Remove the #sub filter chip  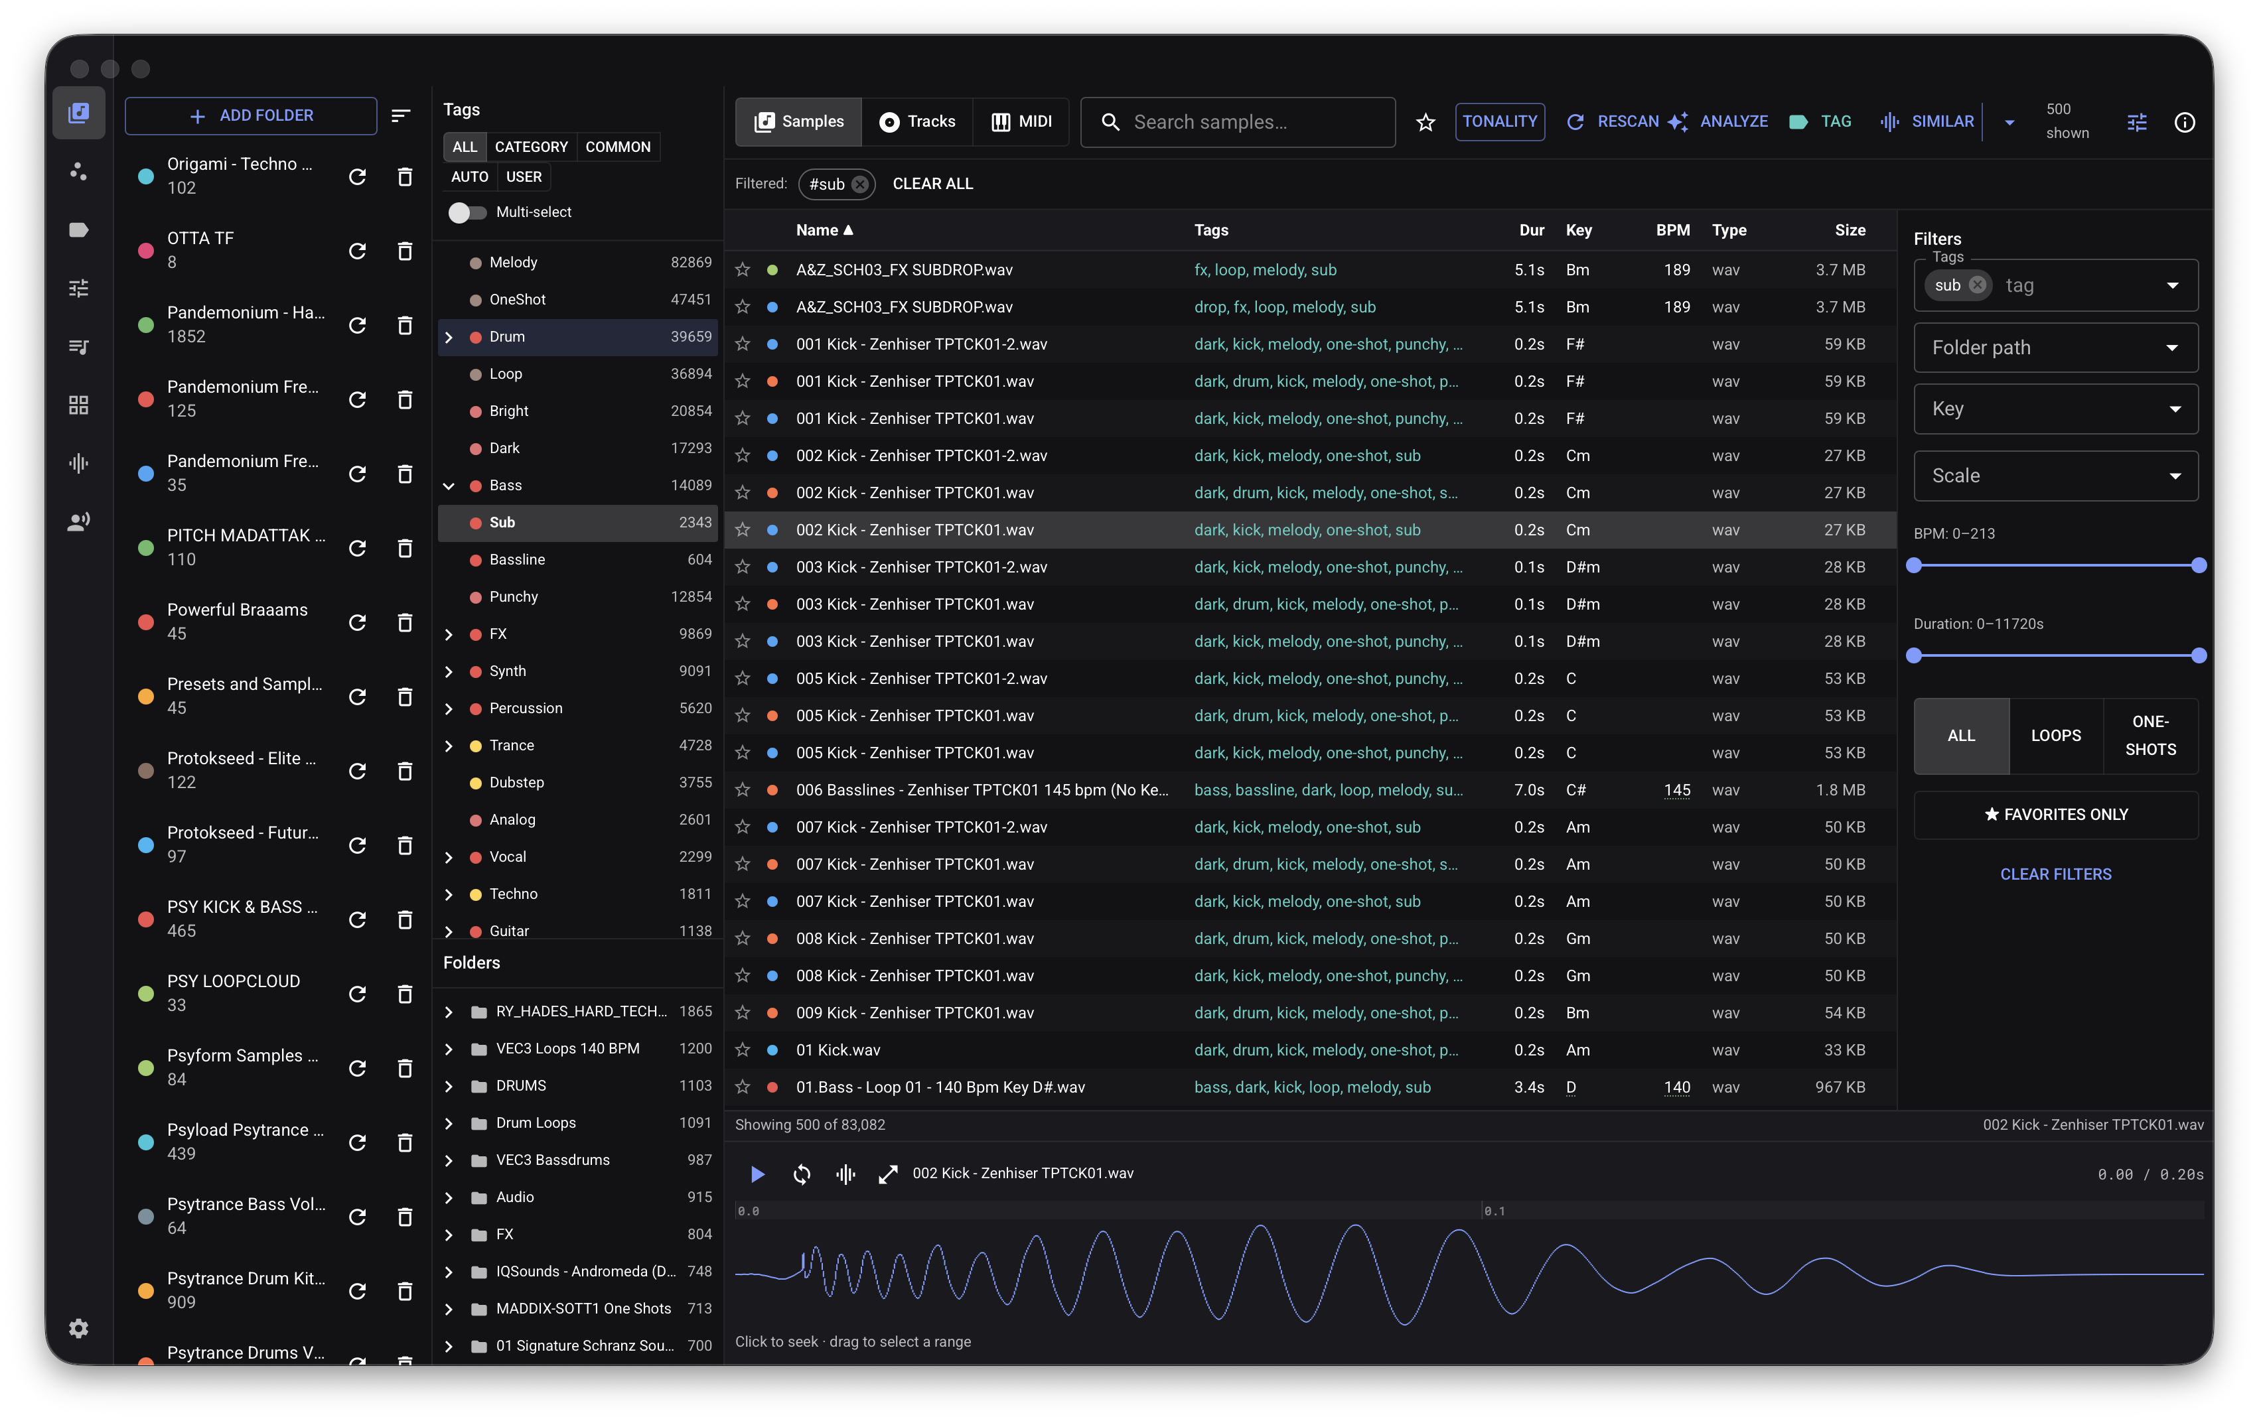click(x=860, y=184)
